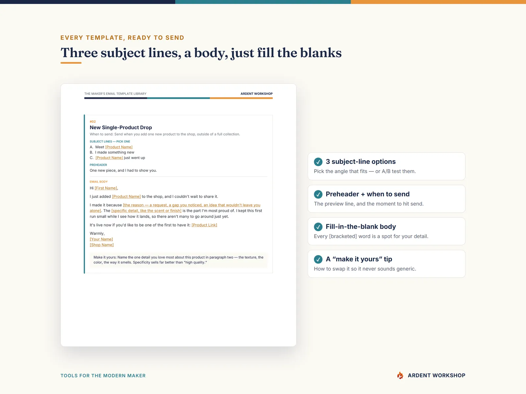Click 'ARDENT WORKSHOP' in the document header
The width and height of the screenshot is (526, 394).
coord(256,94)
